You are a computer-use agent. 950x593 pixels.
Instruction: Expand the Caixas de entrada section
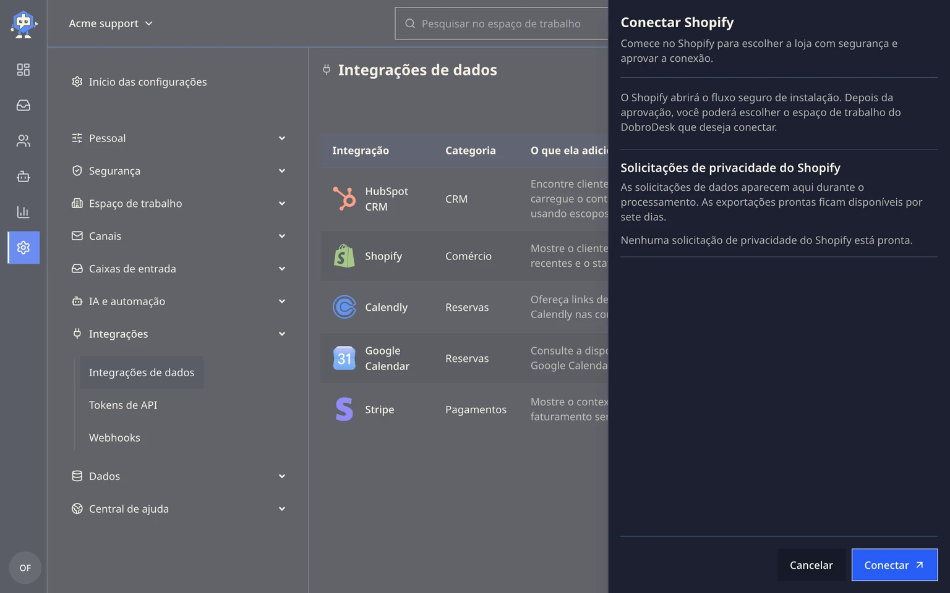pos(179,269)
